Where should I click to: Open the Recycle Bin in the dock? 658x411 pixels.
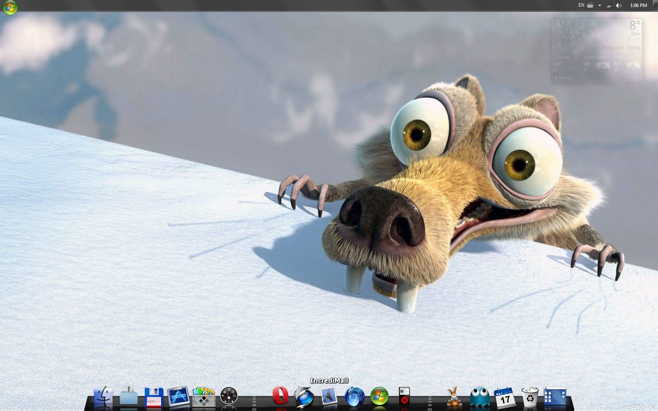point(530,397)
